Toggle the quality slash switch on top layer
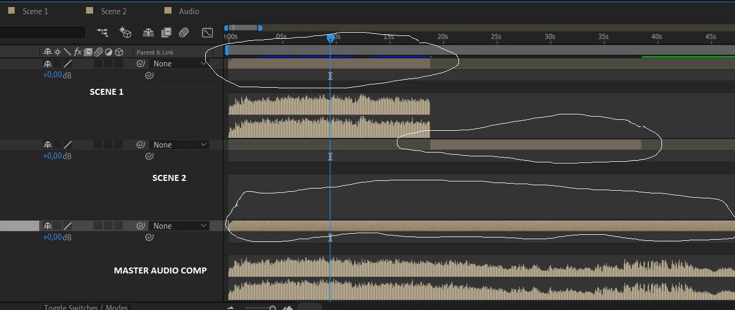 tap(68, 63)
